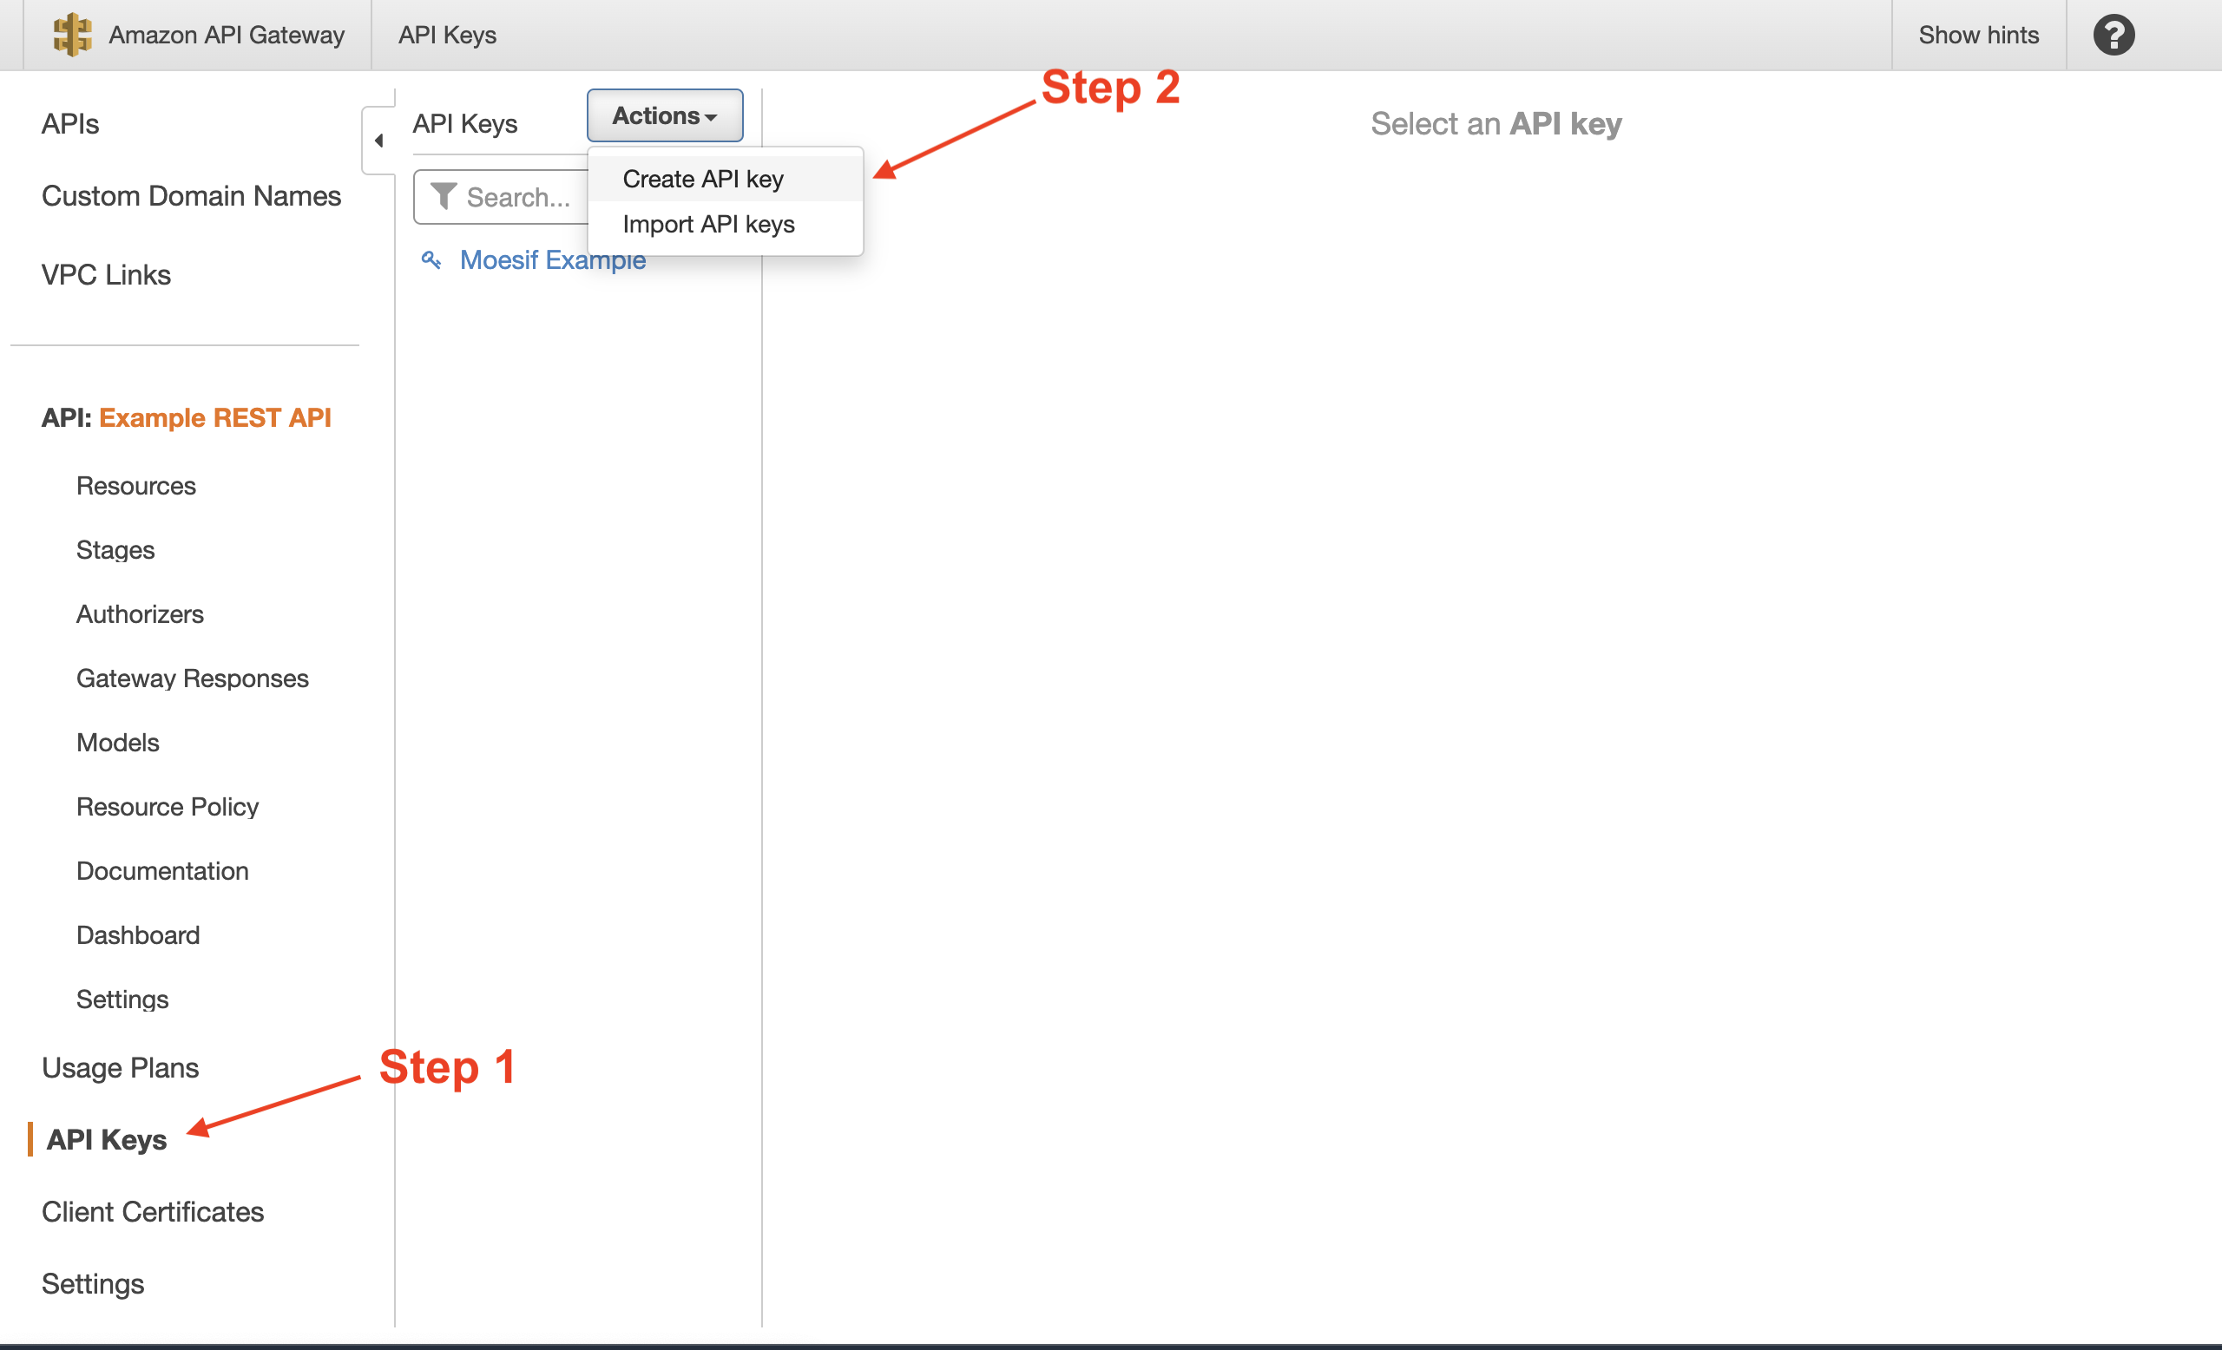Choose Import API keys option
The width and height of the screenshot is (2222, 1350).
pyautogui.click(x=707, y=224)
